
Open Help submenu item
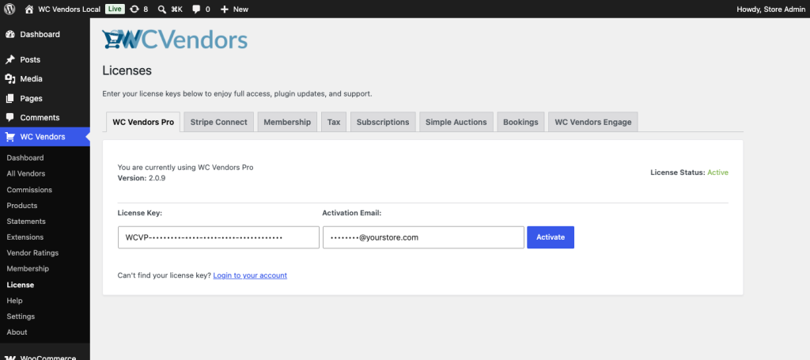pos(14,301)
